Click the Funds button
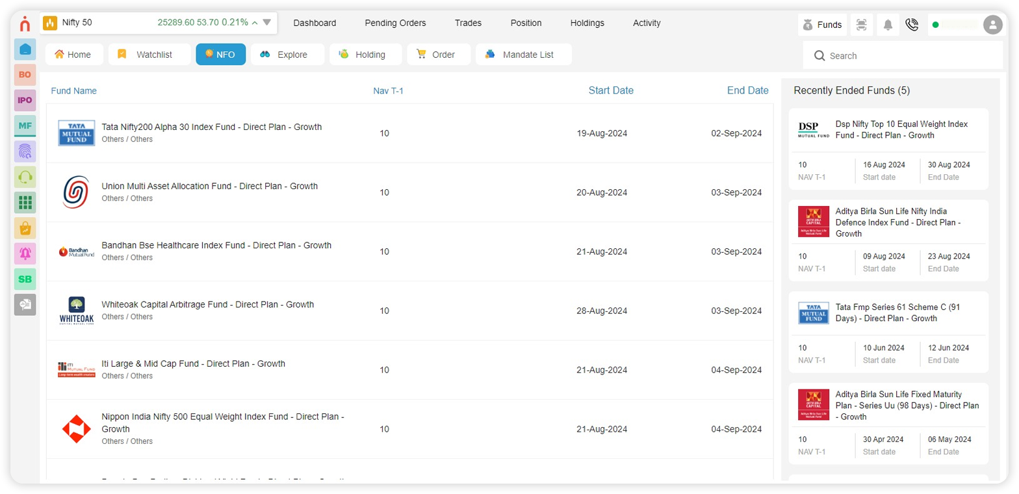The image size is (1019, 494). tap(822, 25)
